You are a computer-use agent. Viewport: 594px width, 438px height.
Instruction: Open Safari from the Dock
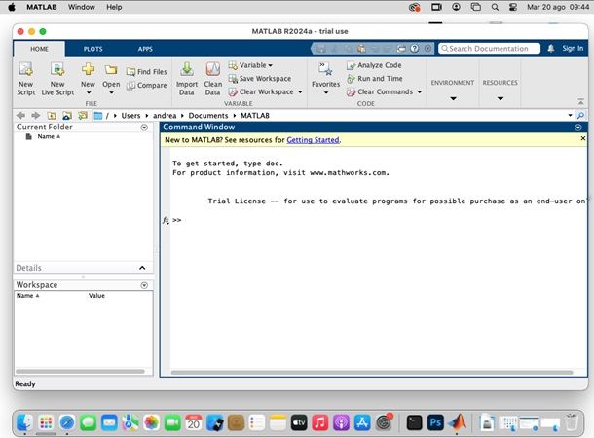[x=67, y=422]
